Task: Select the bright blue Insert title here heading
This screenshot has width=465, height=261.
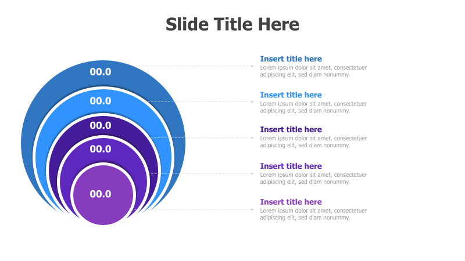Action: coord(291,95)
